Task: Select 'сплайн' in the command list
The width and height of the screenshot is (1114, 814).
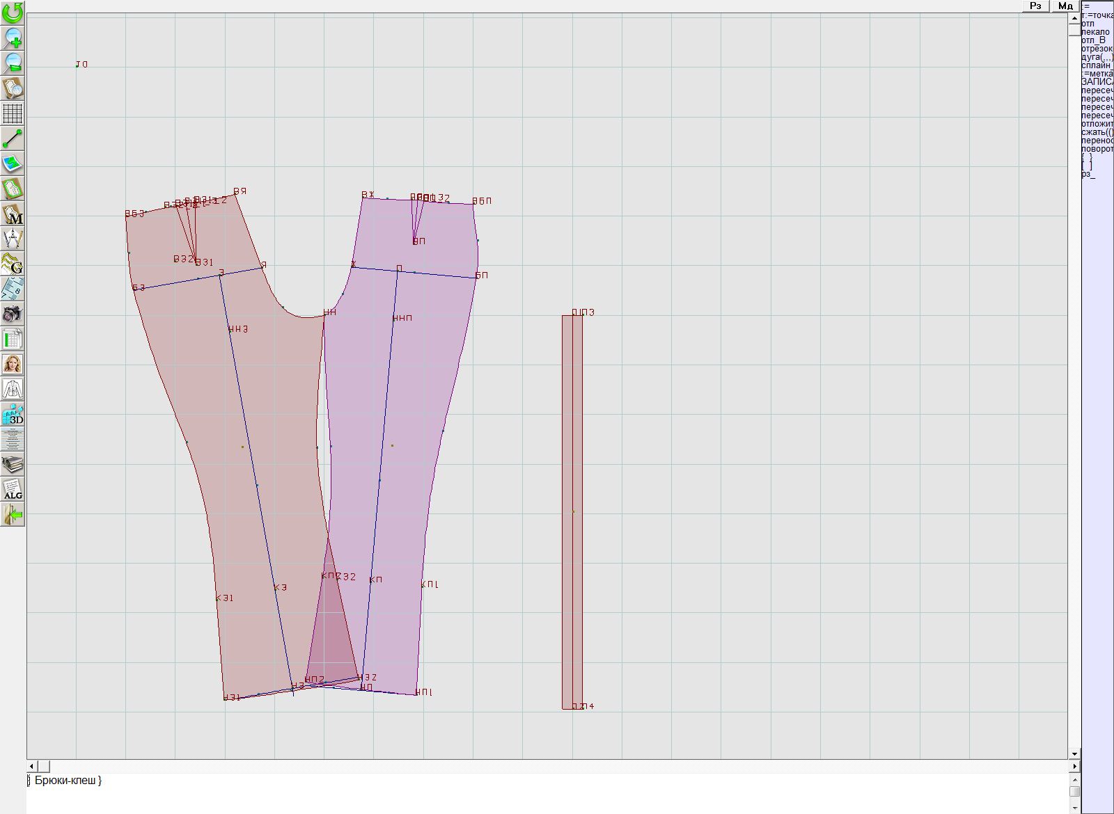Action: 1097,65
